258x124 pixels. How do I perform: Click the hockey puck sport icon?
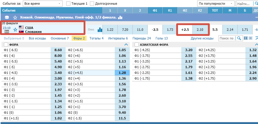pyautogui.click(x=7, y=18)
